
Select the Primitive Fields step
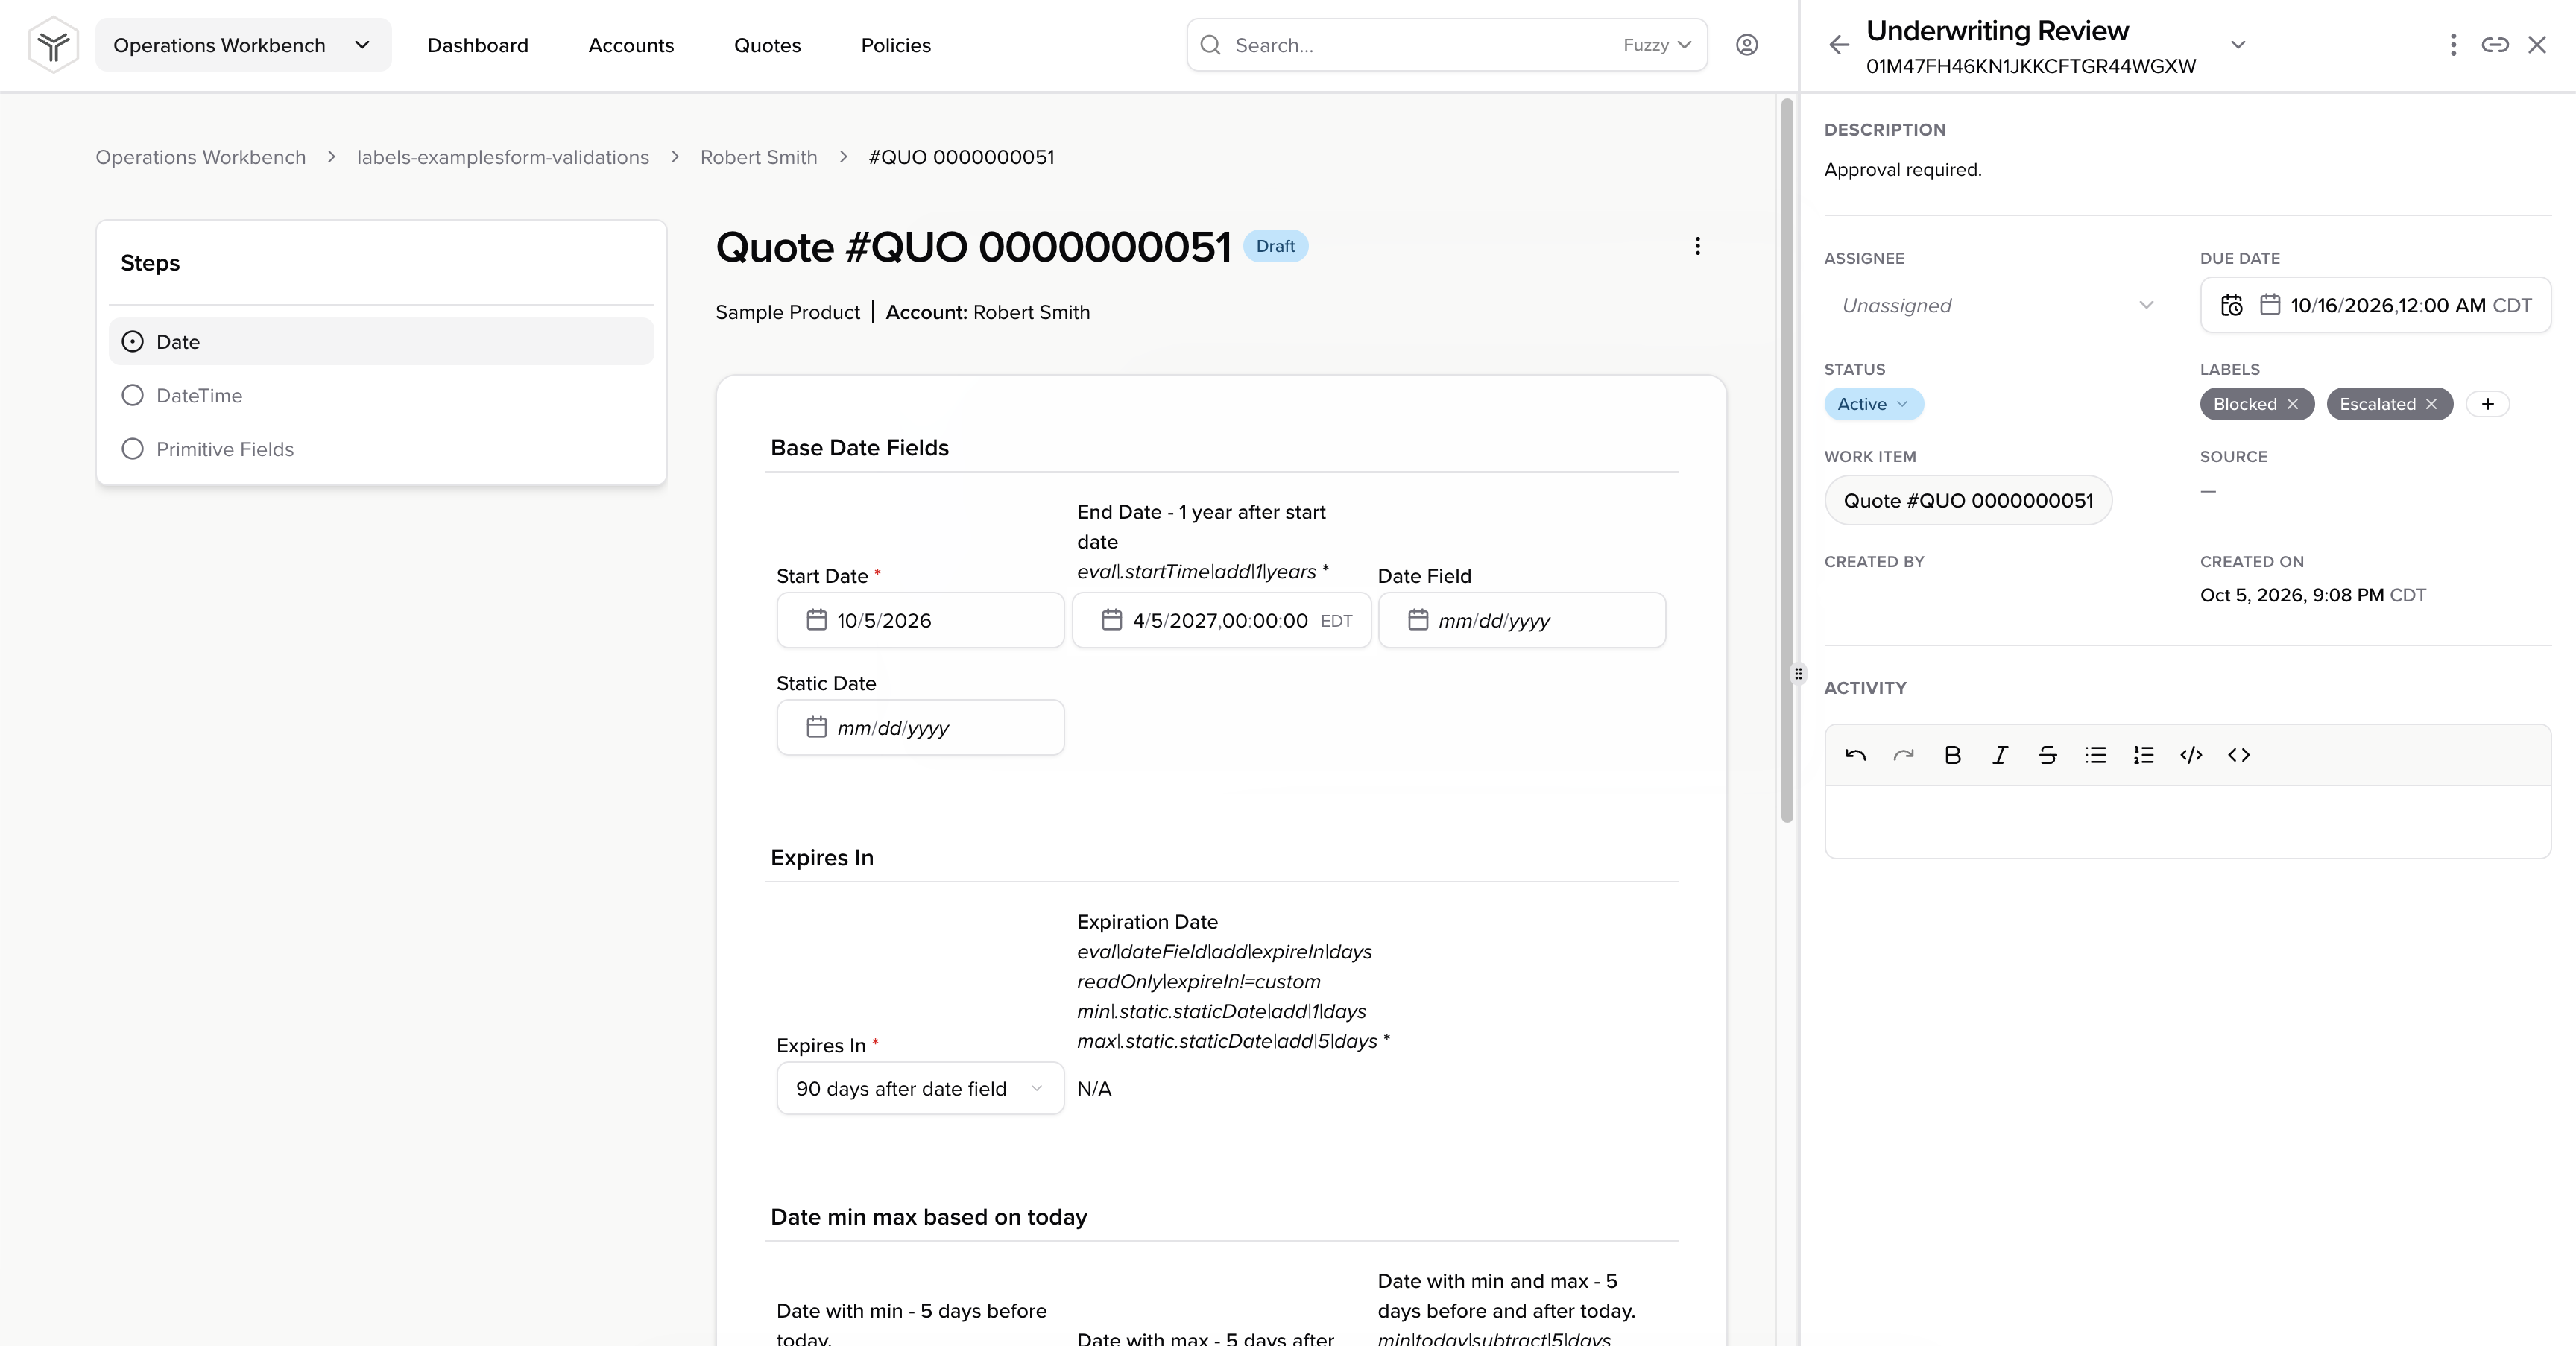coord(381,449)
